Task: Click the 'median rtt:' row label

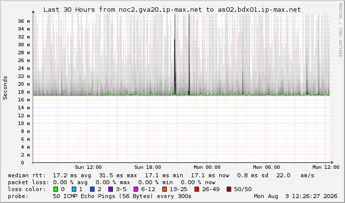Action: (27, 175)
